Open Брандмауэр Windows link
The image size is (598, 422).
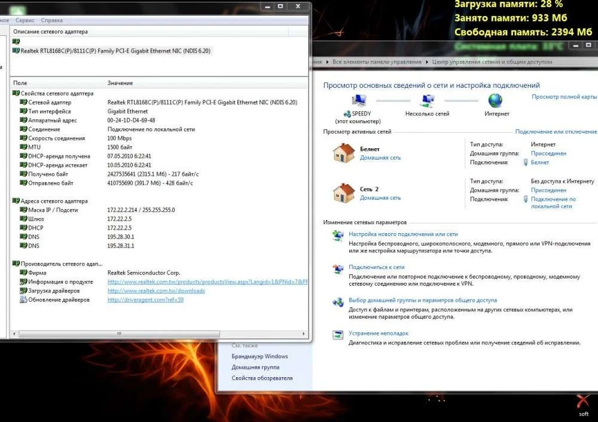pos(260,356)
